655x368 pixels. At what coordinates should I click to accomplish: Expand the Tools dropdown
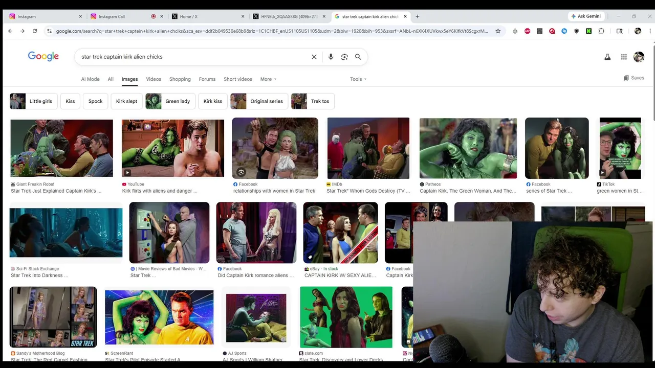tap(358, 79)
